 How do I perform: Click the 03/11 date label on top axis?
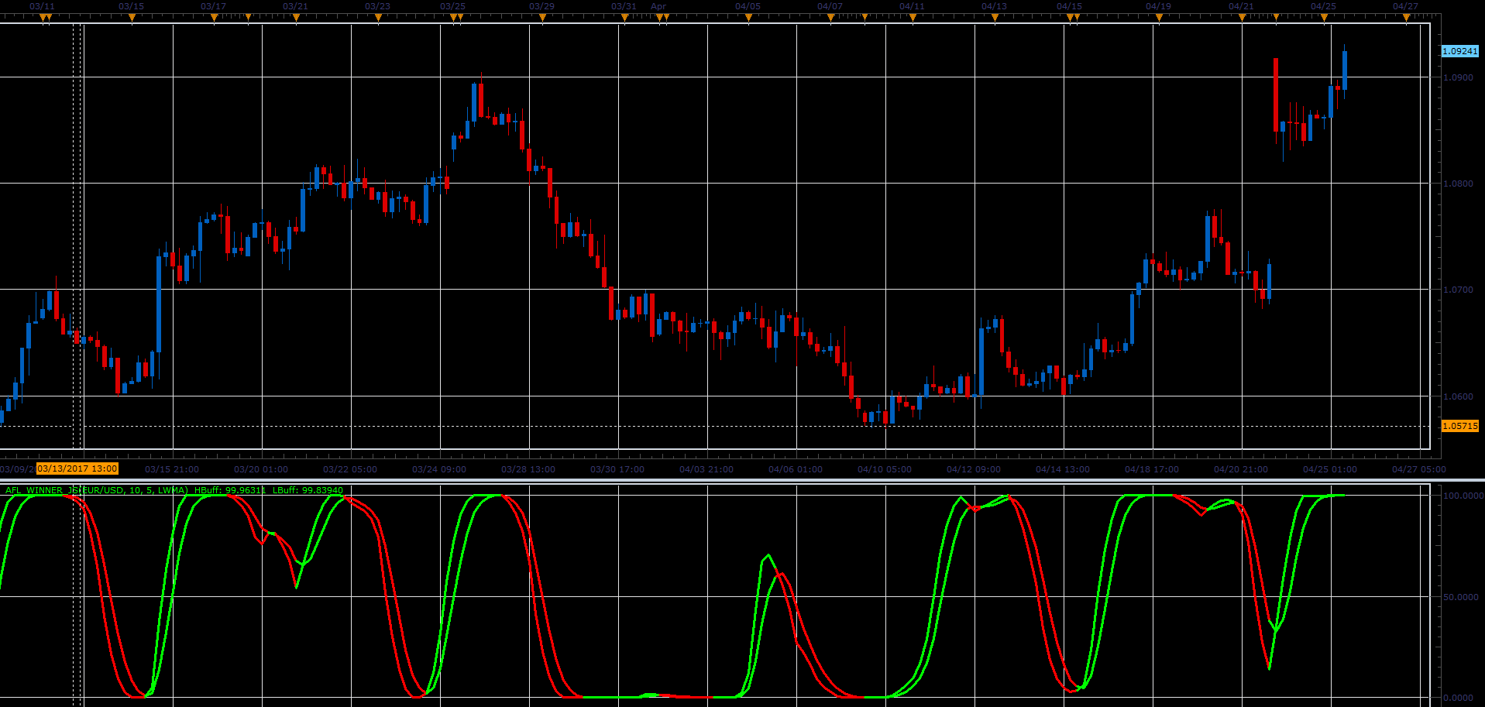(x=42, y=6)
